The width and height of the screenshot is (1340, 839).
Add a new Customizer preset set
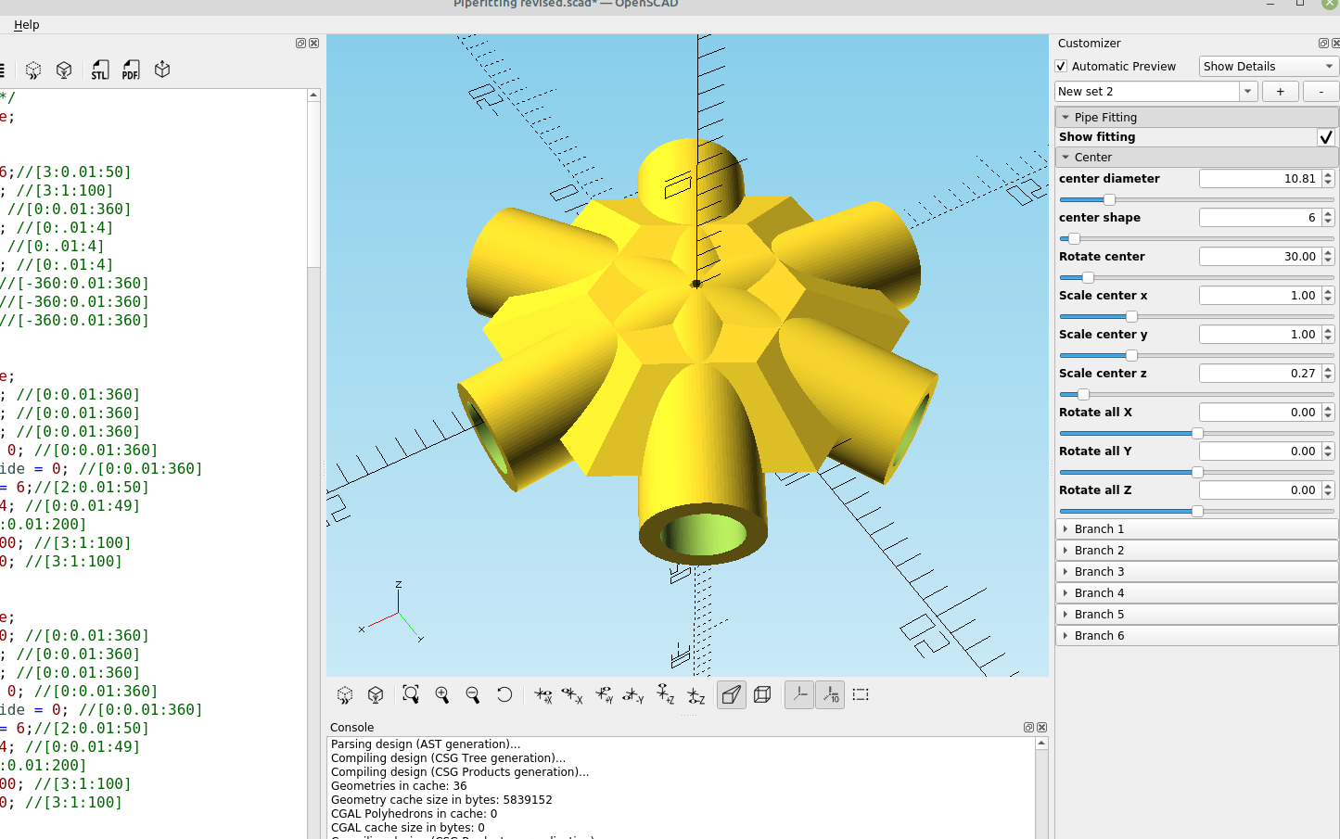1279,91
